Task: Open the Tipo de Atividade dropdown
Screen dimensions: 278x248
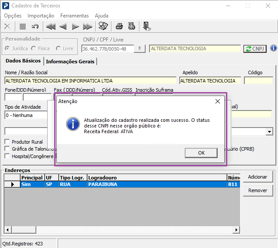Action: [26, 115]
